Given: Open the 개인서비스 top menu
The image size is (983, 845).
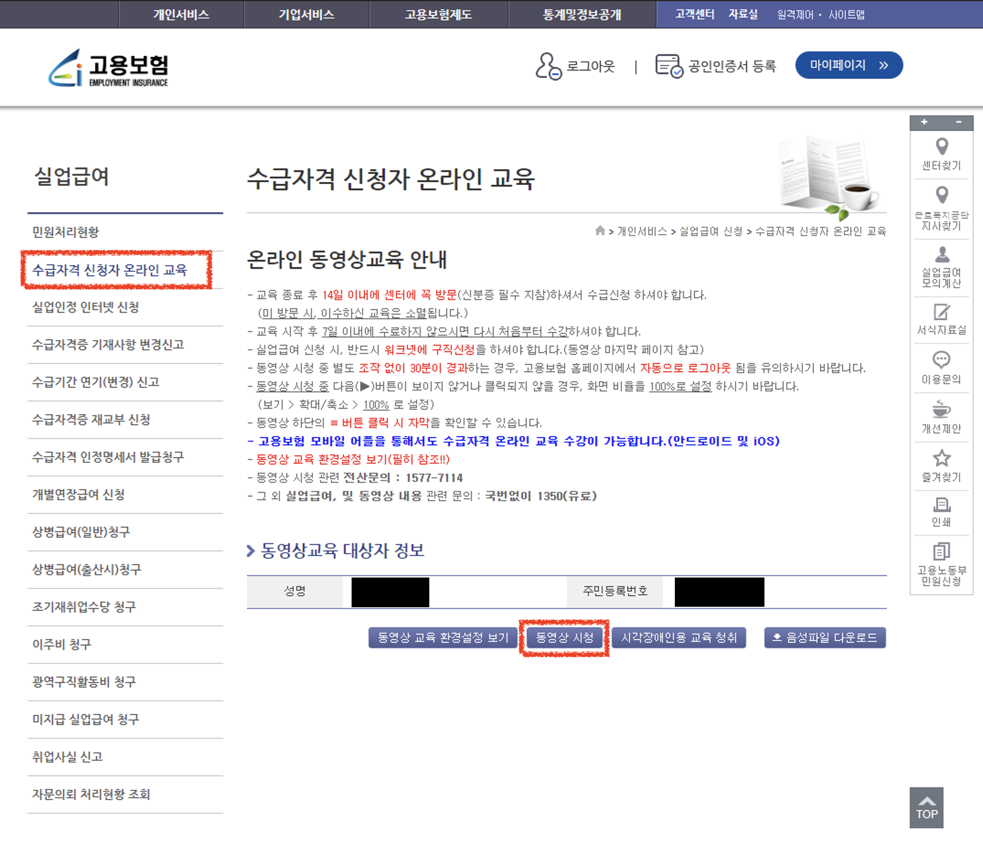Looking at the screenshot, I should [181, 14].
